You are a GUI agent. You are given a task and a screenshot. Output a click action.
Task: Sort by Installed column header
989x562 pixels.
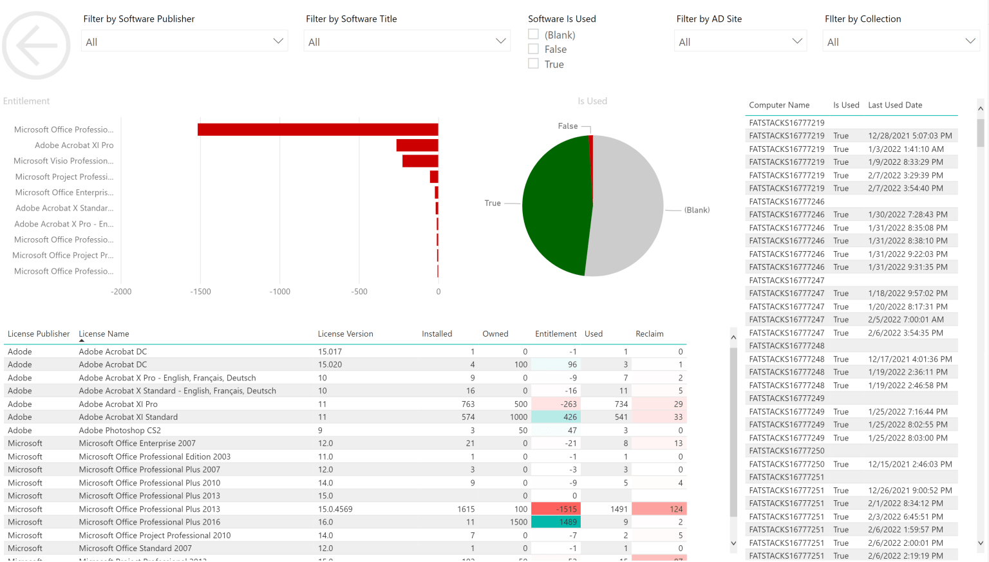tap(437, 334)
